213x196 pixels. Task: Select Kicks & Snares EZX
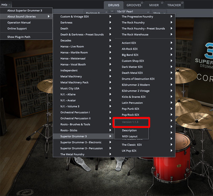tap(145, 97)
